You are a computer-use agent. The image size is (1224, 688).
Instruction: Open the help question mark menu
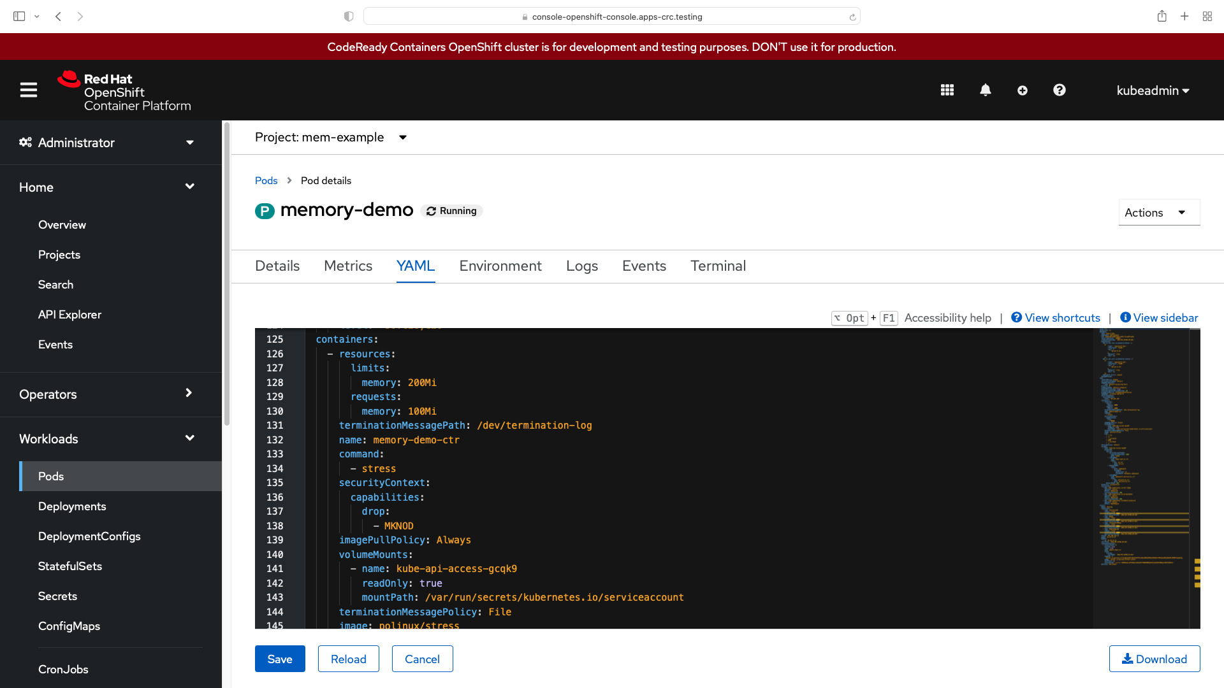1060,90
